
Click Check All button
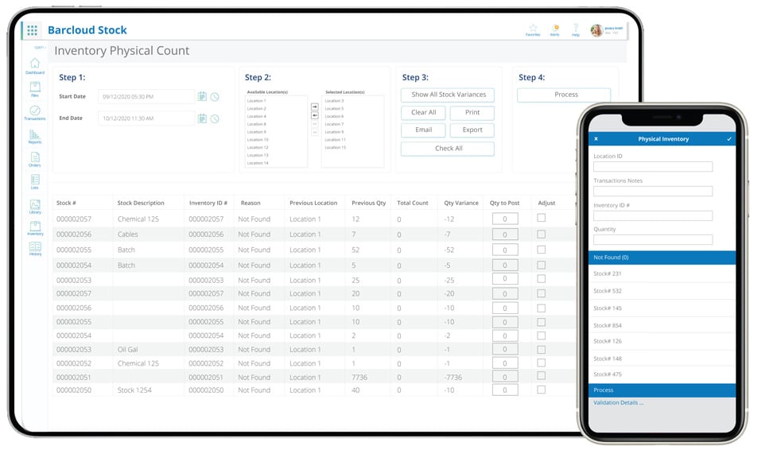(x=448, y=149)
